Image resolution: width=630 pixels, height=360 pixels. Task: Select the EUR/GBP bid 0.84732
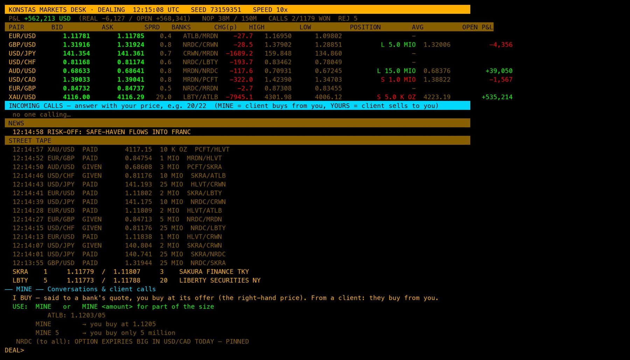click(x=76, y=88)
